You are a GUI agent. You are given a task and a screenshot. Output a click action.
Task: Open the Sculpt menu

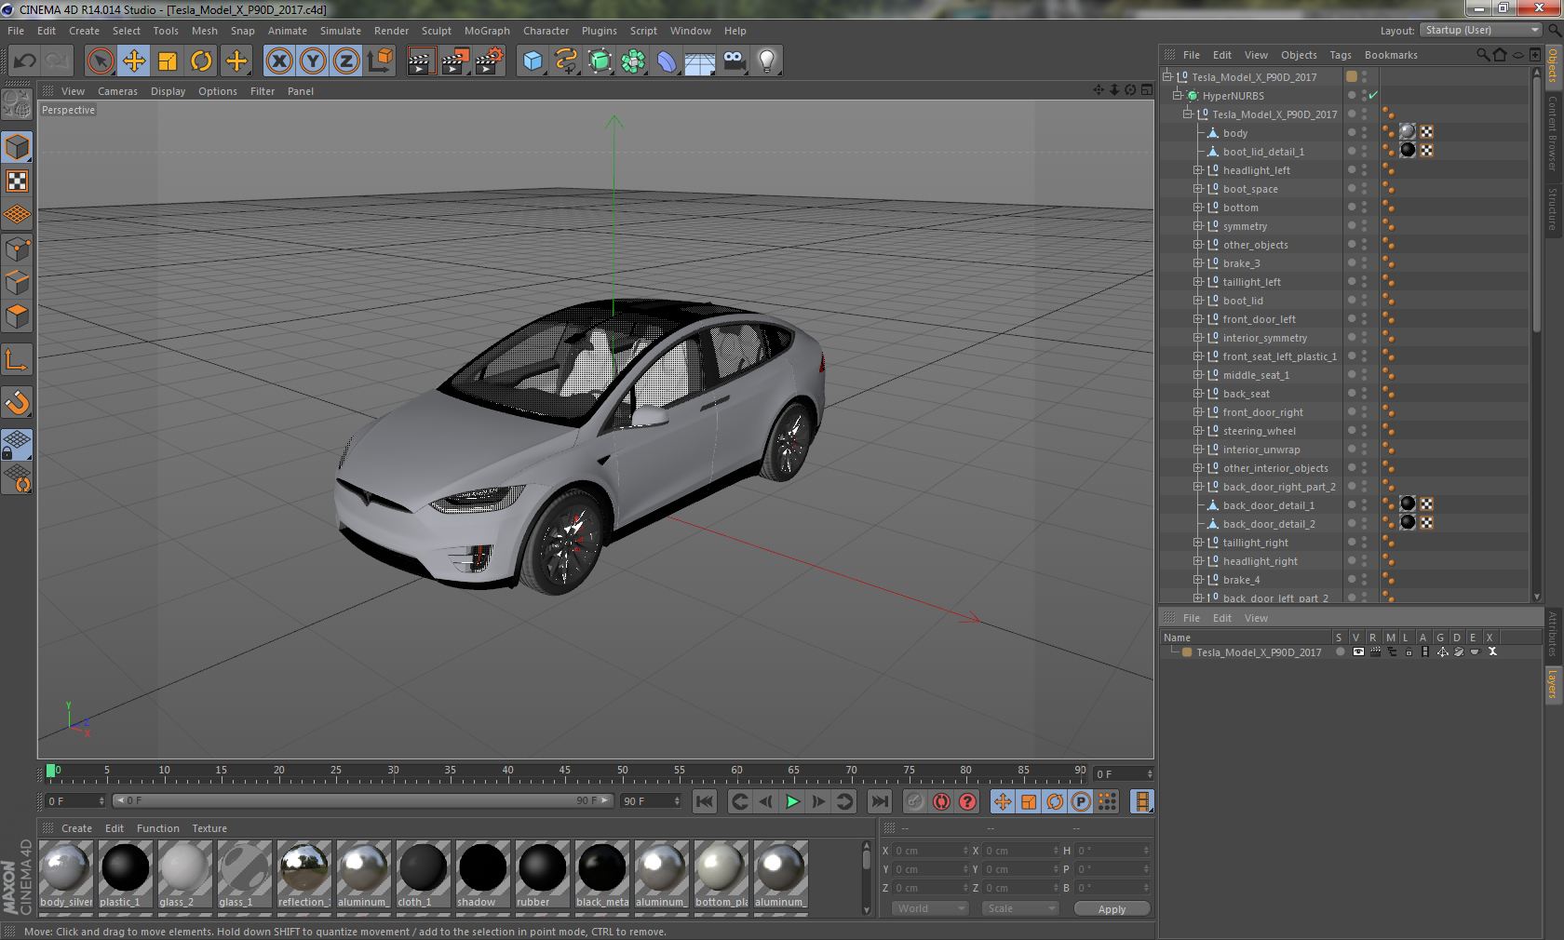[436, 31]
